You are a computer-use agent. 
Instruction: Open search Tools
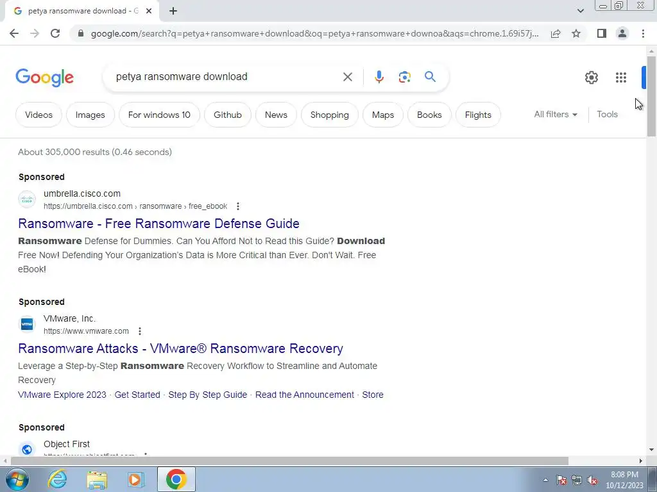[607, 114]
